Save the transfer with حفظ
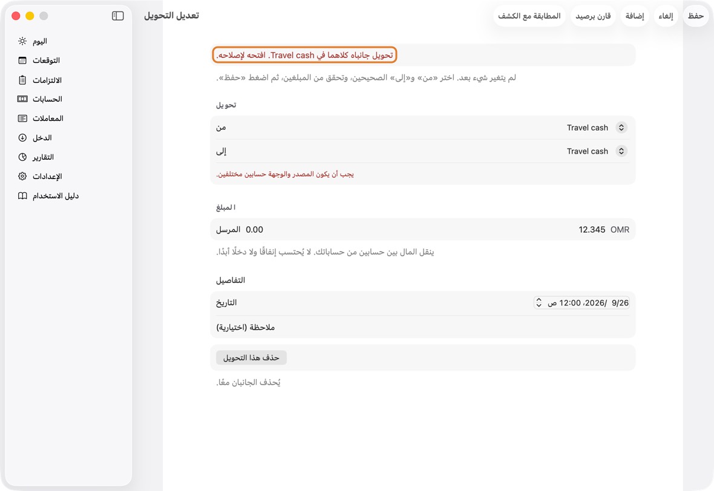 tap(695, 16)
